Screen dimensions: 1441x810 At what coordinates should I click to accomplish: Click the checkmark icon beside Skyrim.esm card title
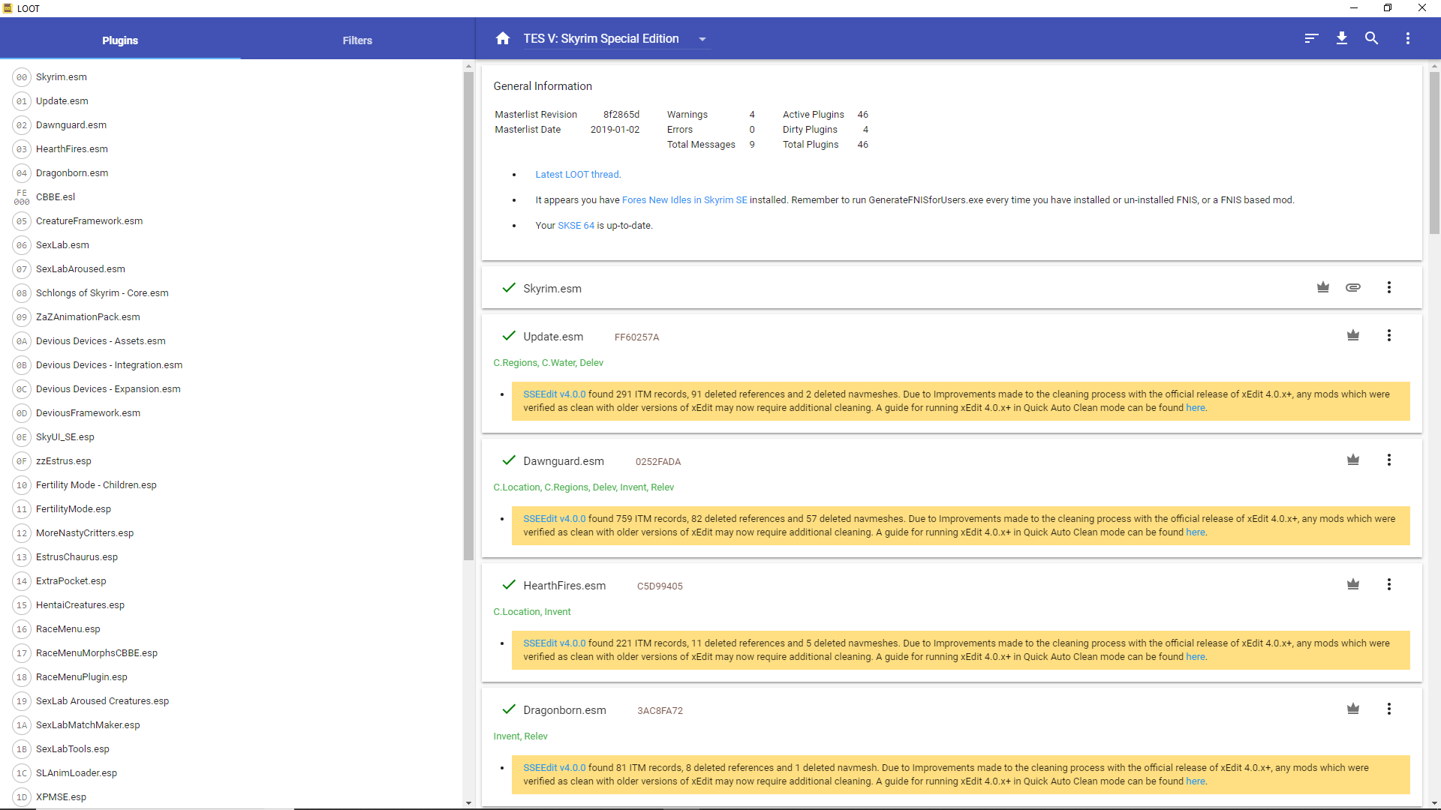point(509,287)
